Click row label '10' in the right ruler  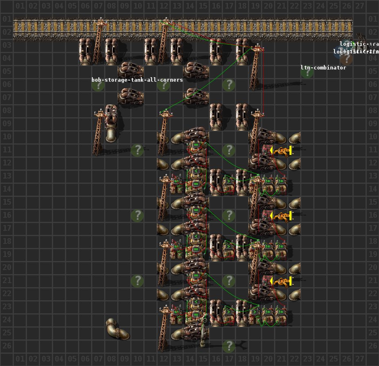(x=373, y=136)
